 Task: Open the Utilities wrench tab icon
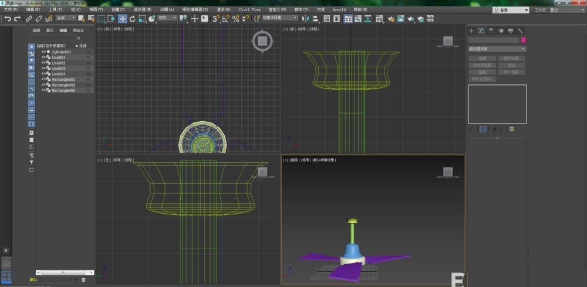pos(521,30)
